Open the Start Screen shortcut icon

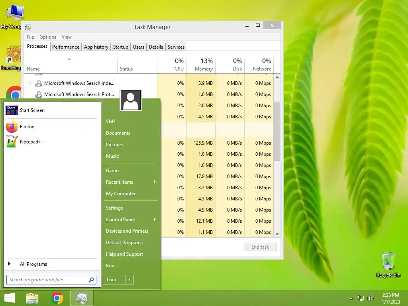pyautogui.click(x=12, y=110)
